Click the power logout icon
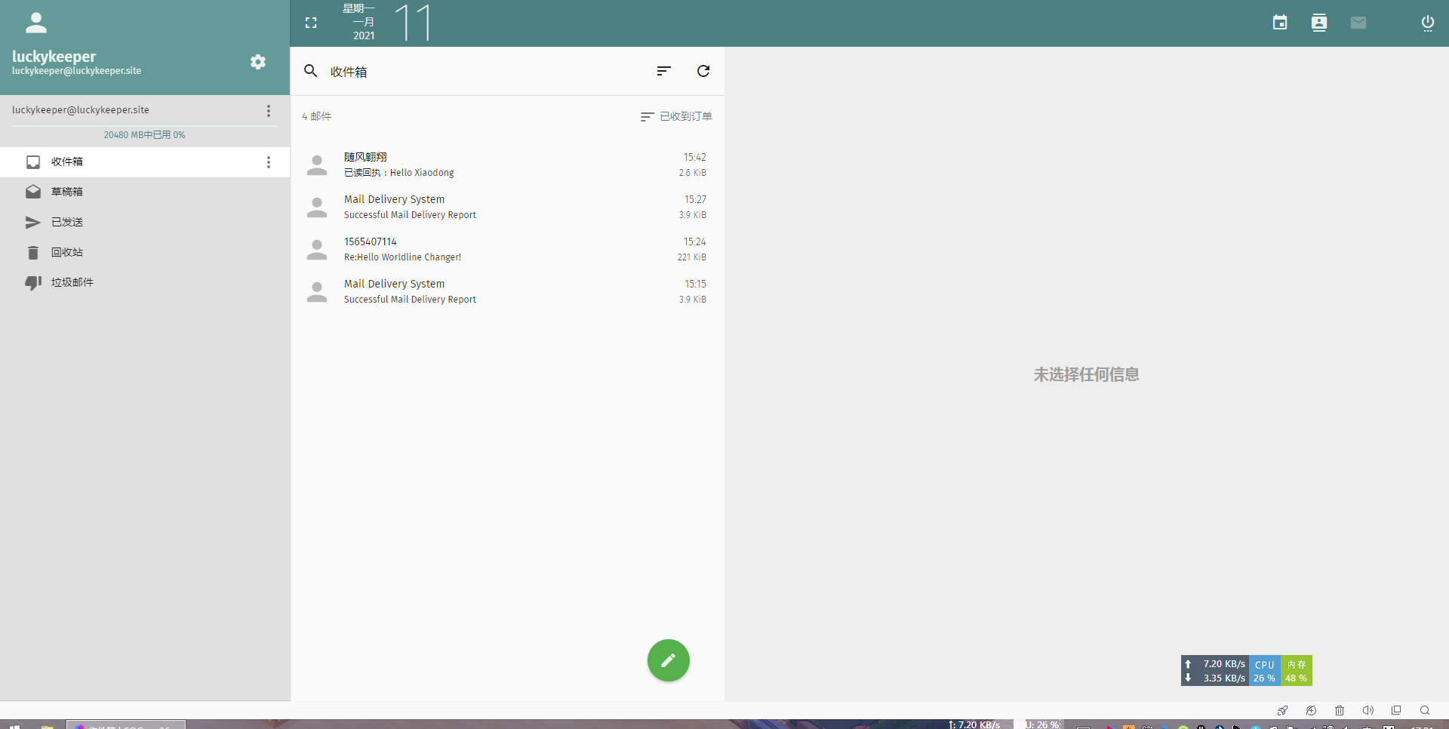 click(x=1427, y=23)
